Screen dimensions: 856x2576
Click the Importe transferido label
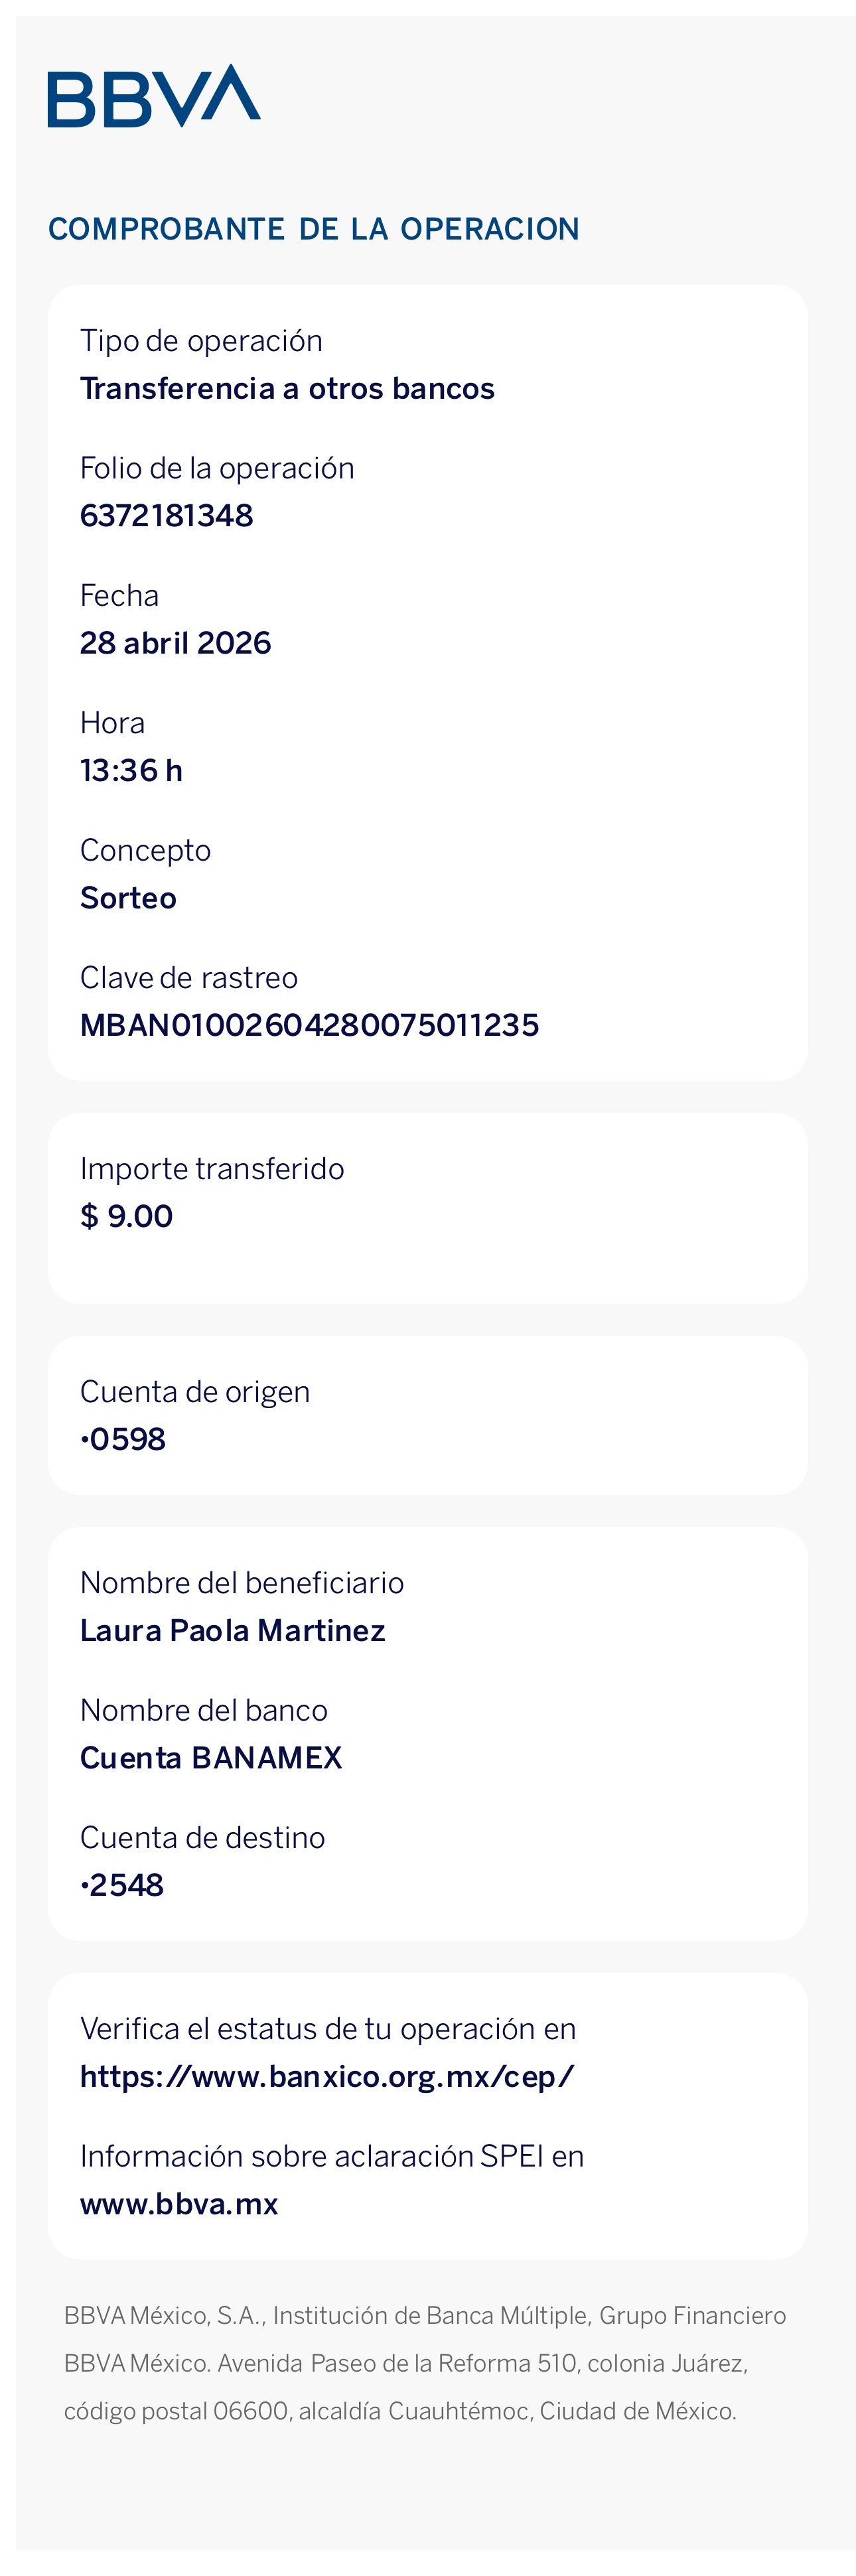click(212, 1169)
